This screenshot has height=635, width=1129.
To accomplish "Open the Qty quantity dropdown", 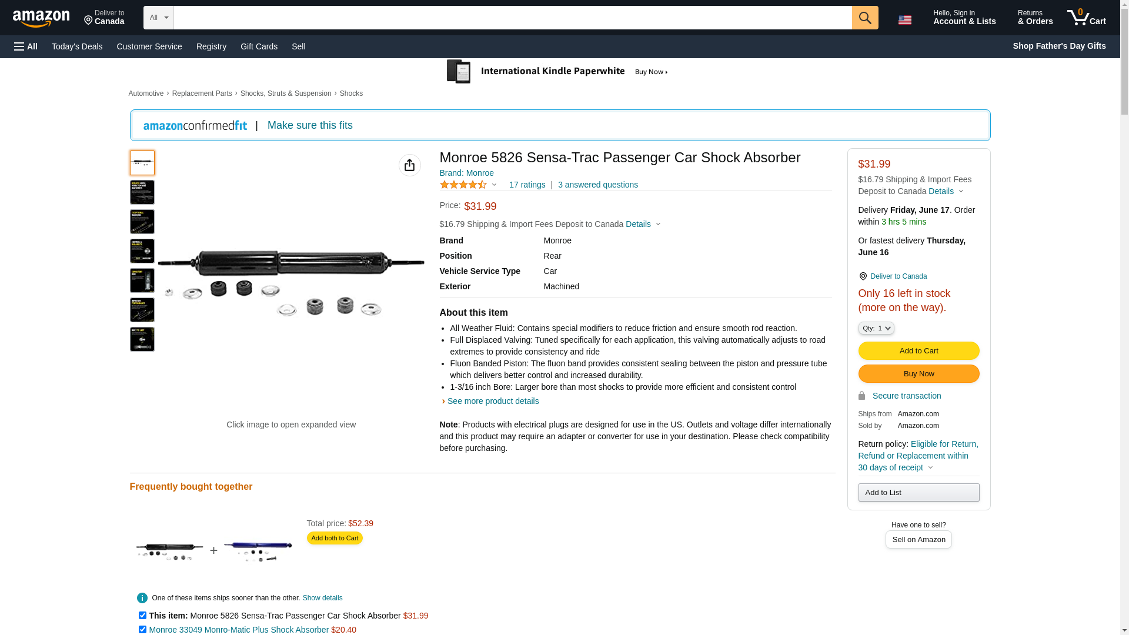I will [x=876, y=328].
